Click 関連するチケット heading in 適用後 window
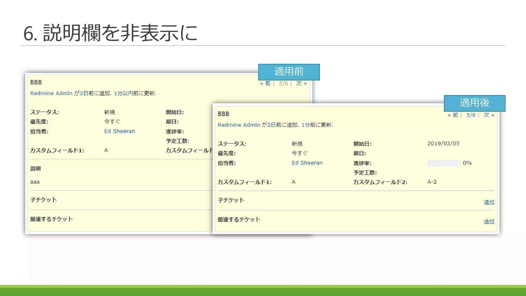The image size is (526, 296). tap(239, 220)
